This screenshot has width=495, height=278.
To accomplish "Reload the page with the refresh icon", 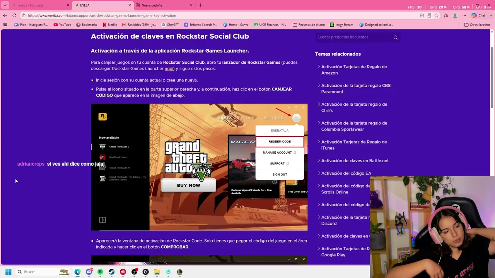I will click(14, 15).
